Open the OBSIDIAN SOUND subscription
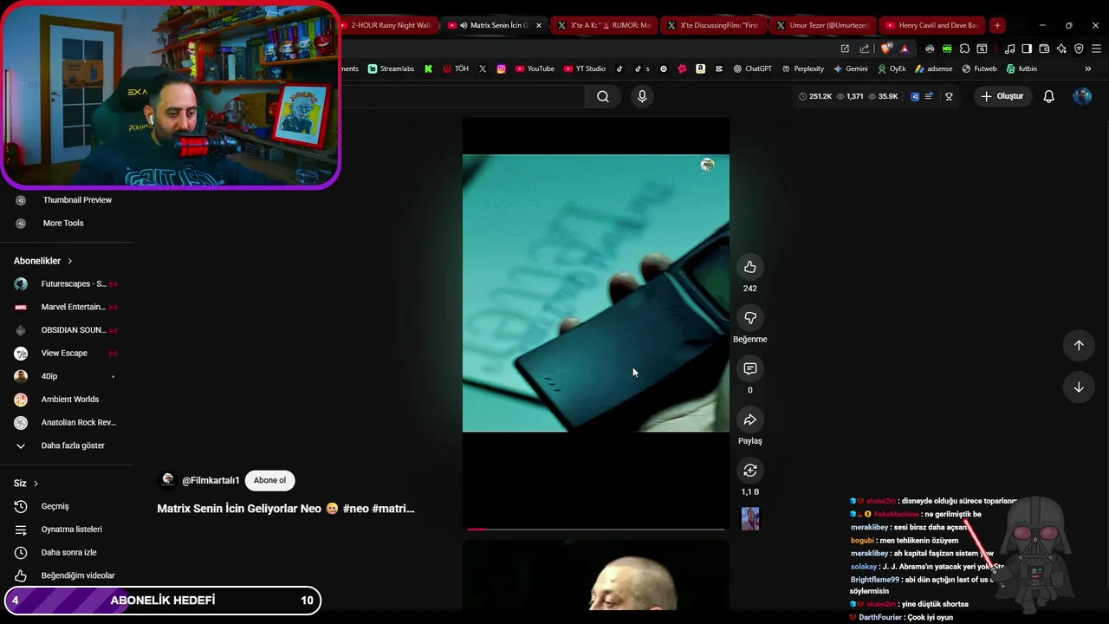 tap(68, 330)
